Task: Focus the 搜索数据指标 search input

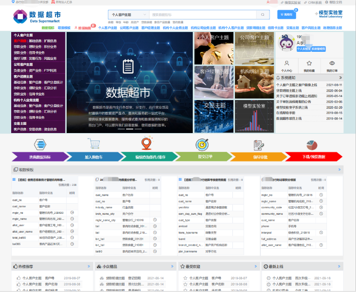Action: [x=203, y=15]
